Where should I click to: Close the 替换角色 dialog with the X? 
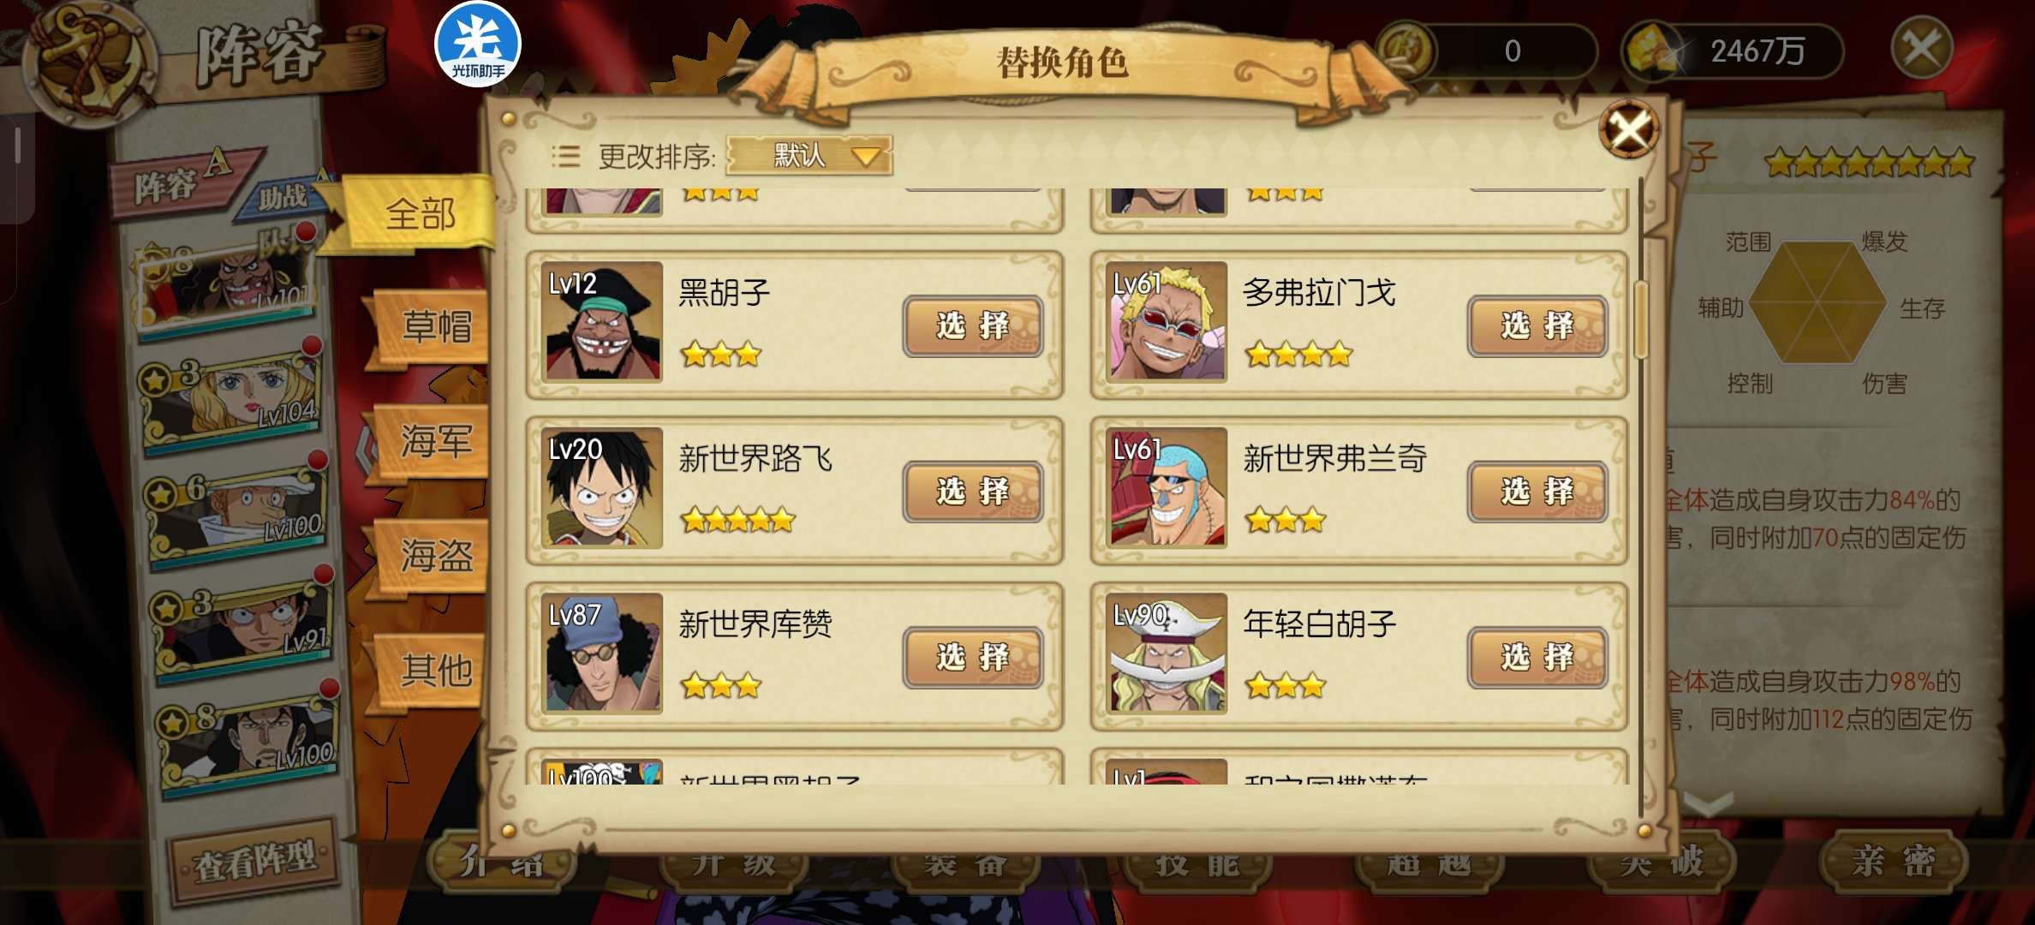coord(1628,130)
